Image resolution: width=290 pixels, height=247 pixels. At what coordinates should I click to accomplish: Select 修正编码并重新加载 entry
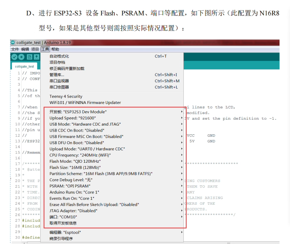[112, 69]
